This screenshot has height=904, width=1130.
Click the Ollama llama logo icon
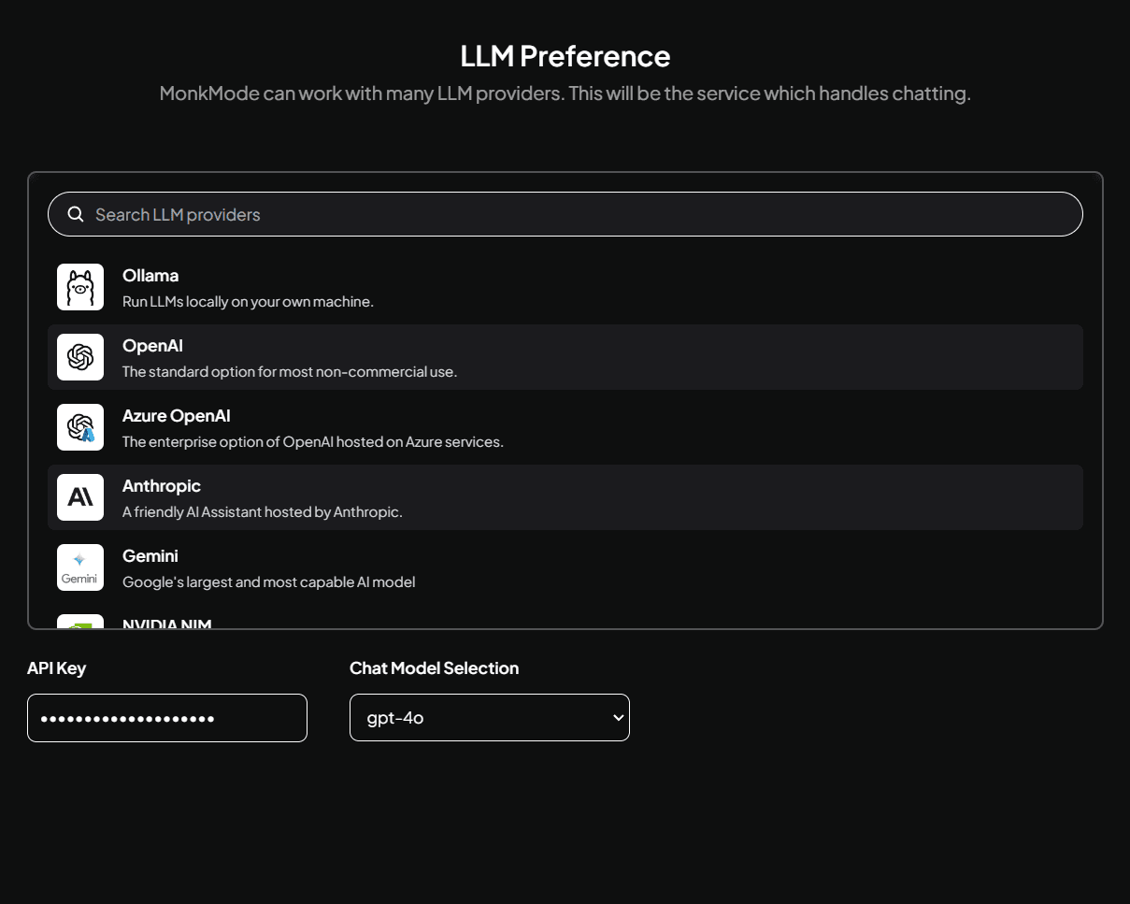pyautogui.click(x=80, y=287)
